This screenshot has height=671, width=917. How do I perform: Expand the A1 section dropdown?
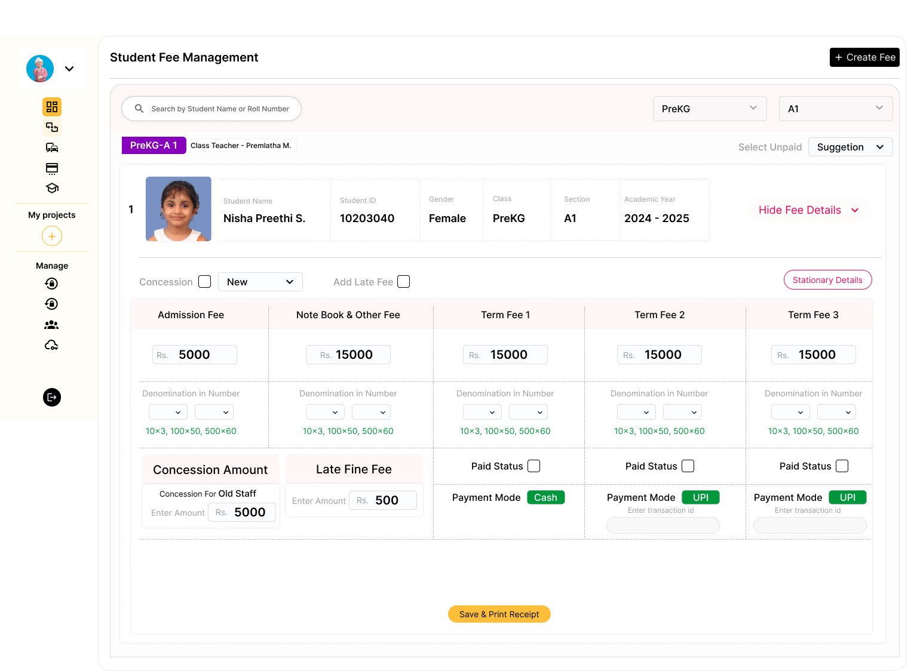[835, 109]
